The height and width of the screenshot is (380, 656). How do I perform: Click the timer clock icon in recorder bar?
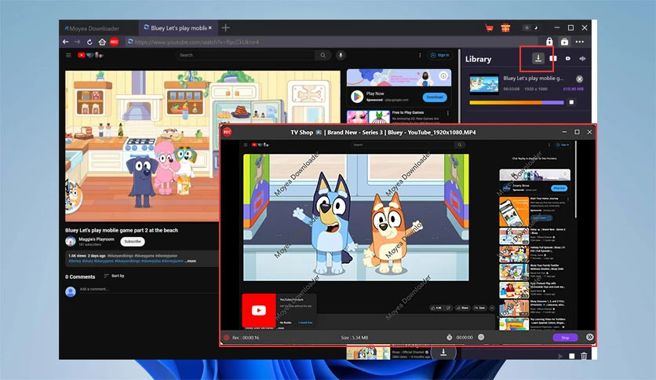click(449, 337)
